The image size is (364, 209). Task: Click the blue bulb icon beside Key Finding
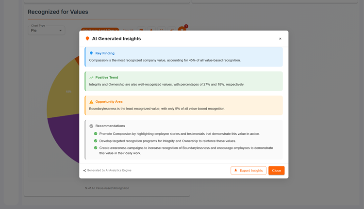coord(91,53)
